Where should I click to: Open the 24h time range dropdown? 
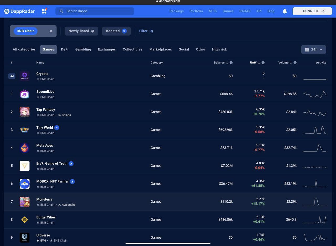coord(314,49)
